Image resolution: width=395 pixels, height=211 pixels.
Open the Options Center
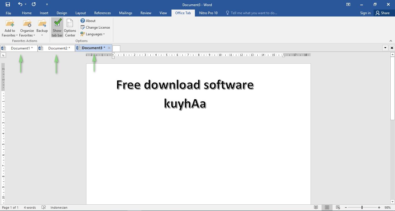point(70,27)
